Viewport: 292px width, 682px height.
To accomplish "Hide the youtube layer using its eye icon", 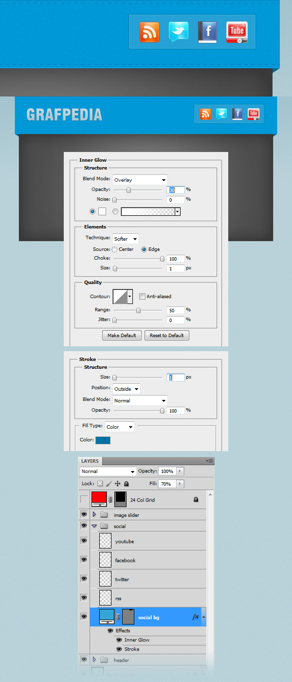I will pyautogui.click(x=84, y=541).
